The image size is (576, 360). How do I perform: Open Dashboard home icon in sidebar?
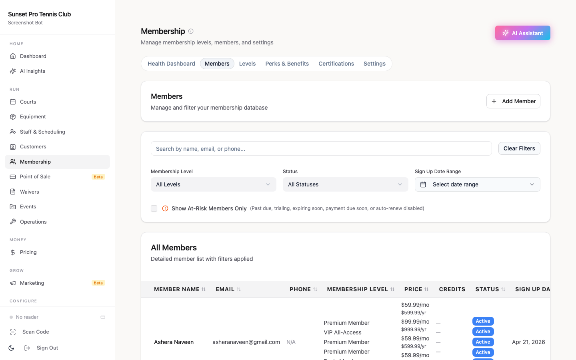click(x=13, y=56)
